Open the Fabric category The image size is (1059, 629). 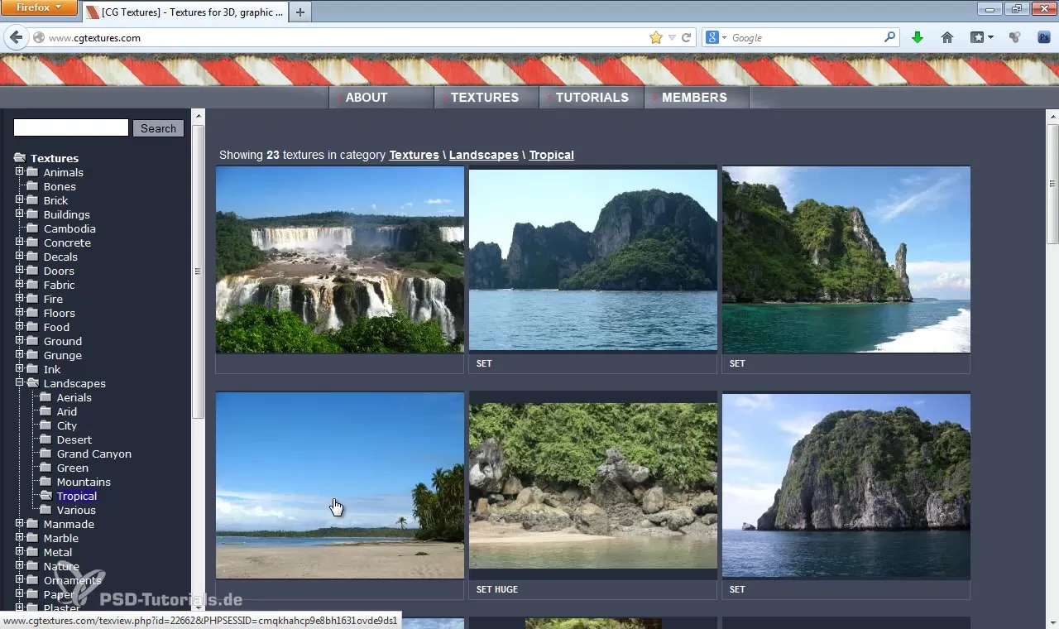tap(59, 285)
